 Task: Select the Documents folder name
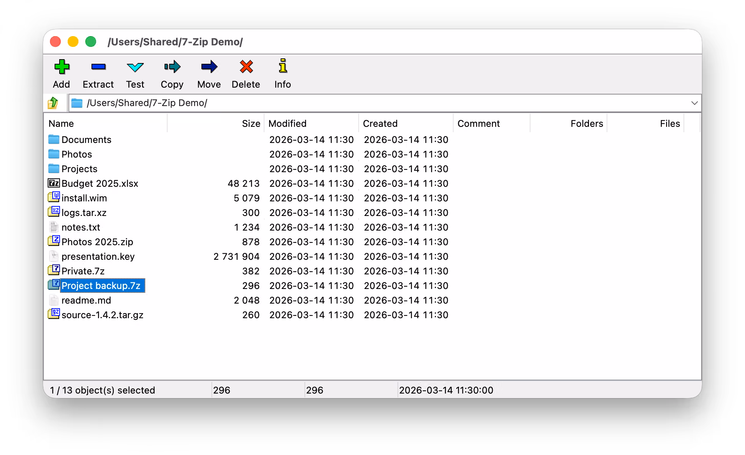(x=86, y=139)
